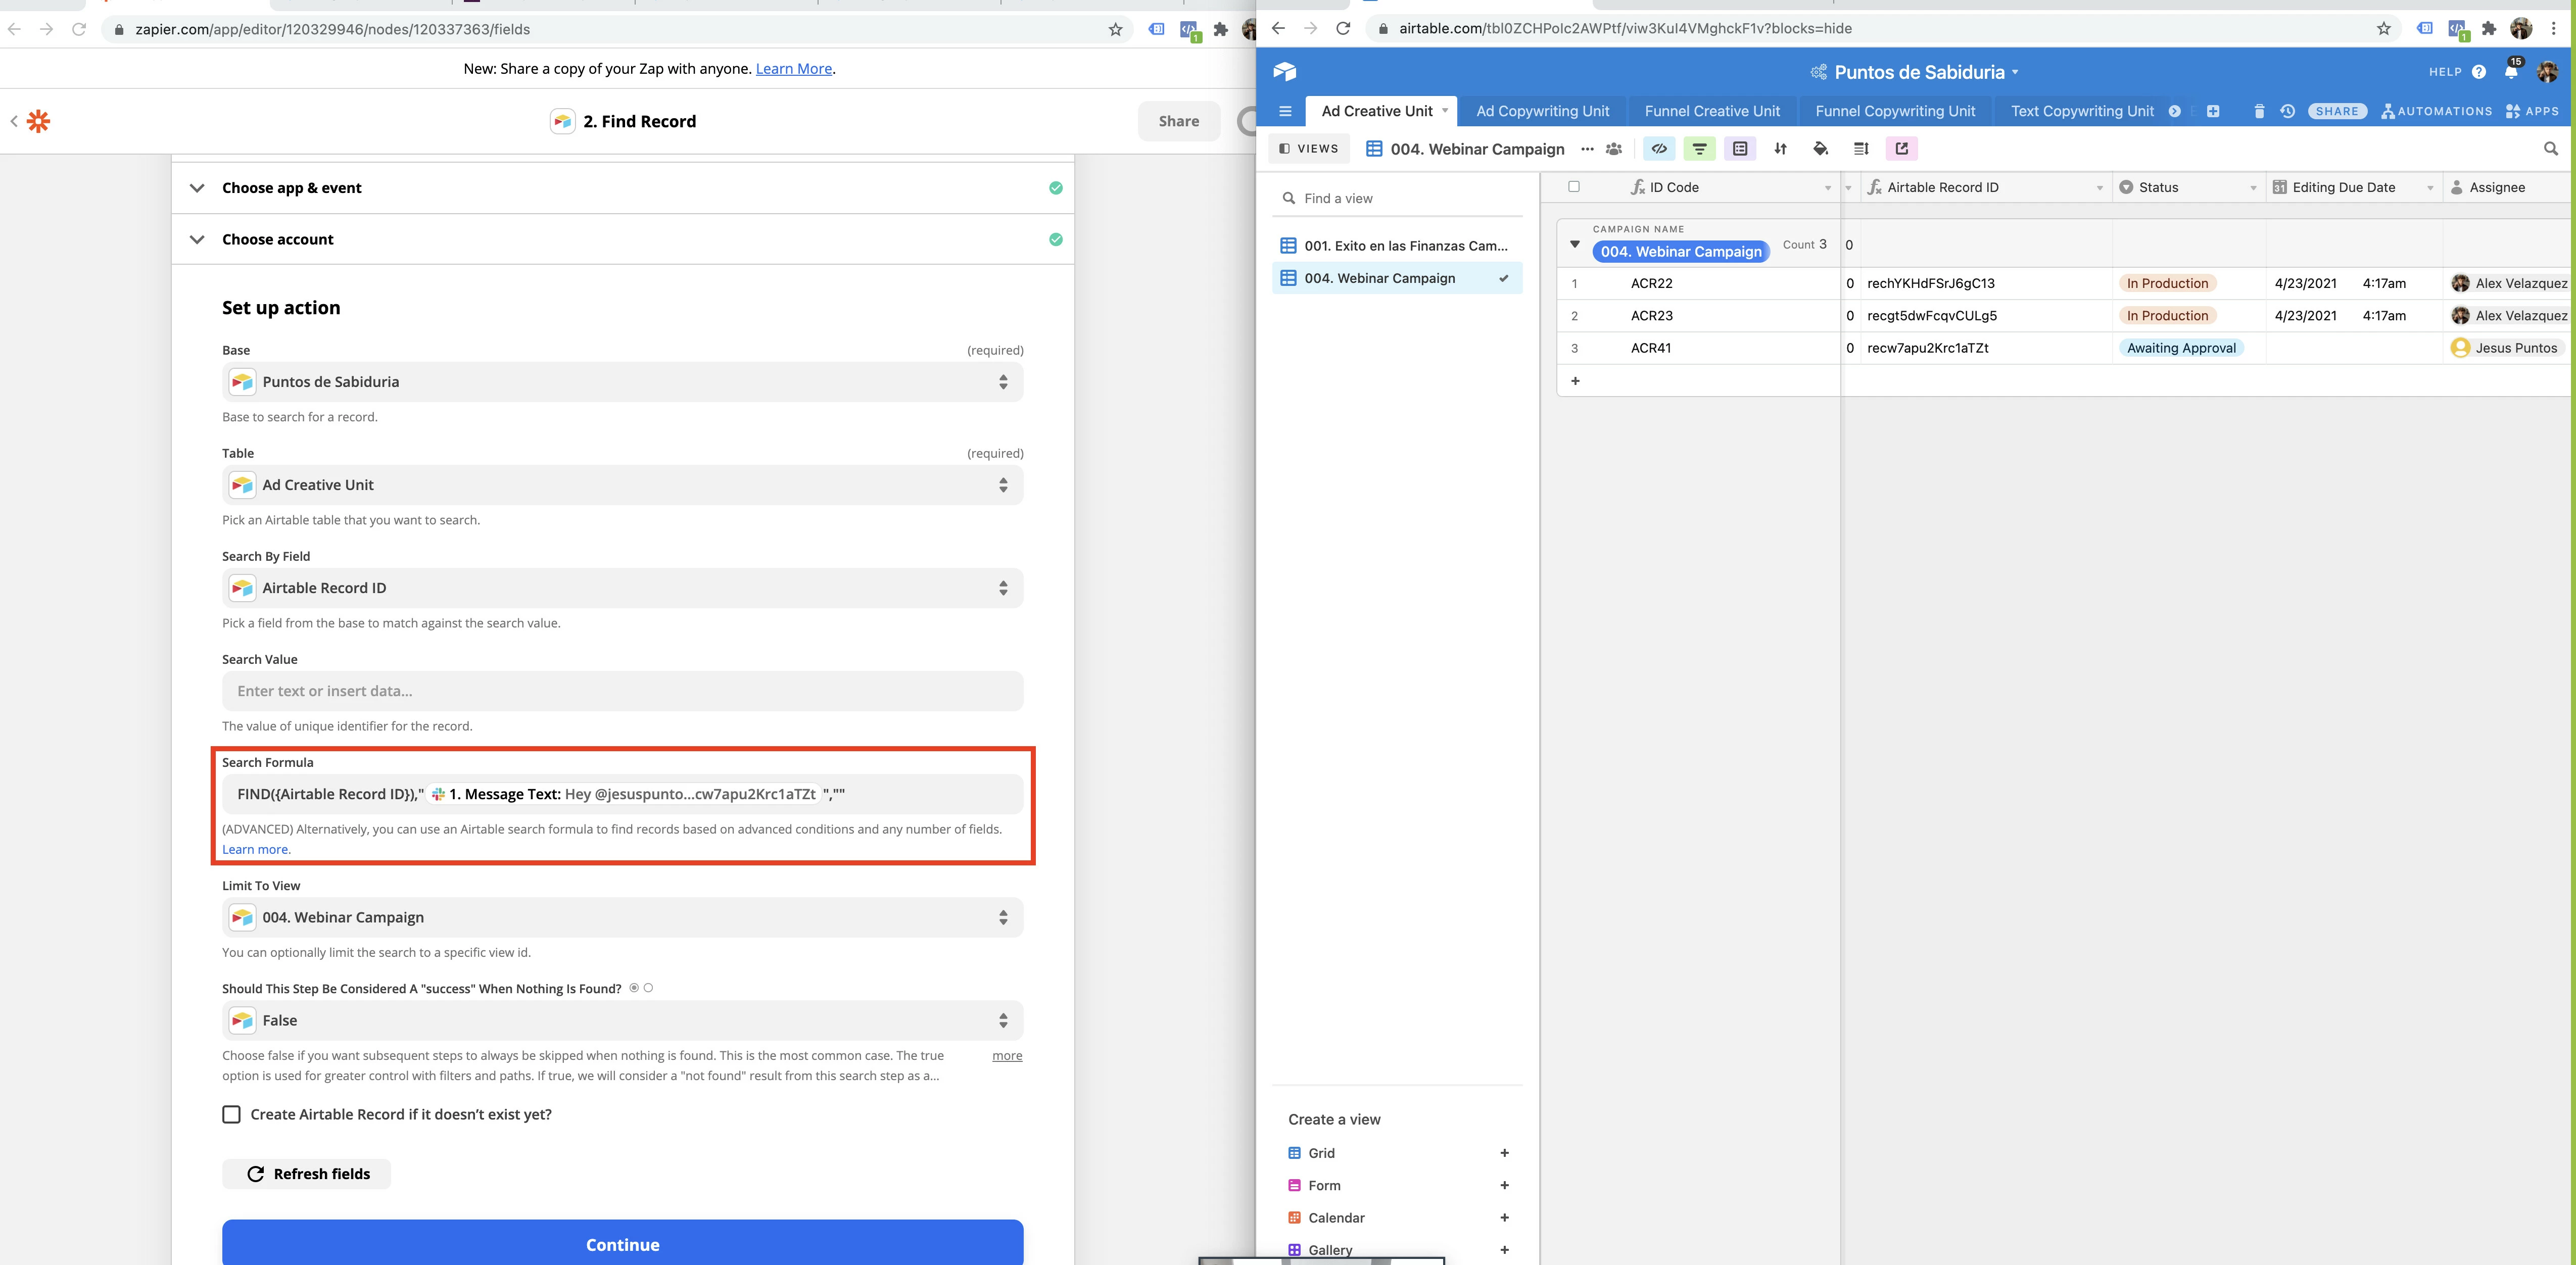Select first radio option beside success question
Screen dimensions: 2576x1265
tap(634, 988)
